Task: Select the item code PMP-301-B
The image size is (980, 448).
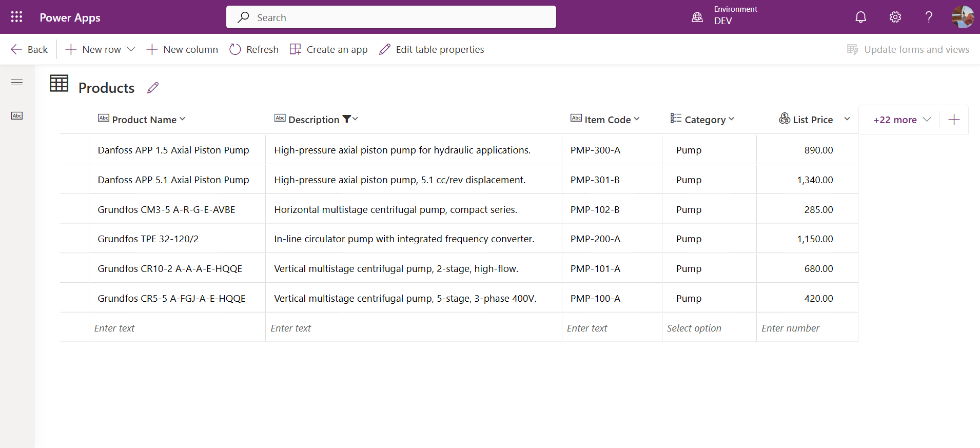Action: [x=612, y=180]
